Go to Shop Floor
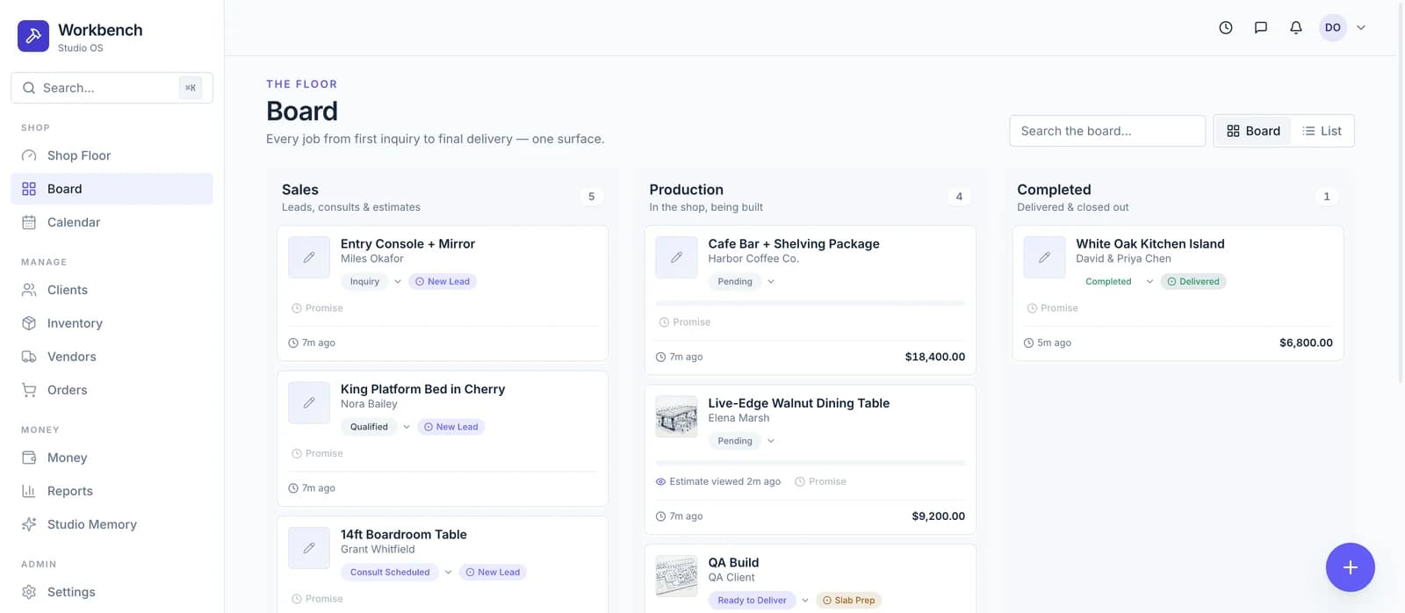This screenshot has height=613, width=1405. coord(112,155)
